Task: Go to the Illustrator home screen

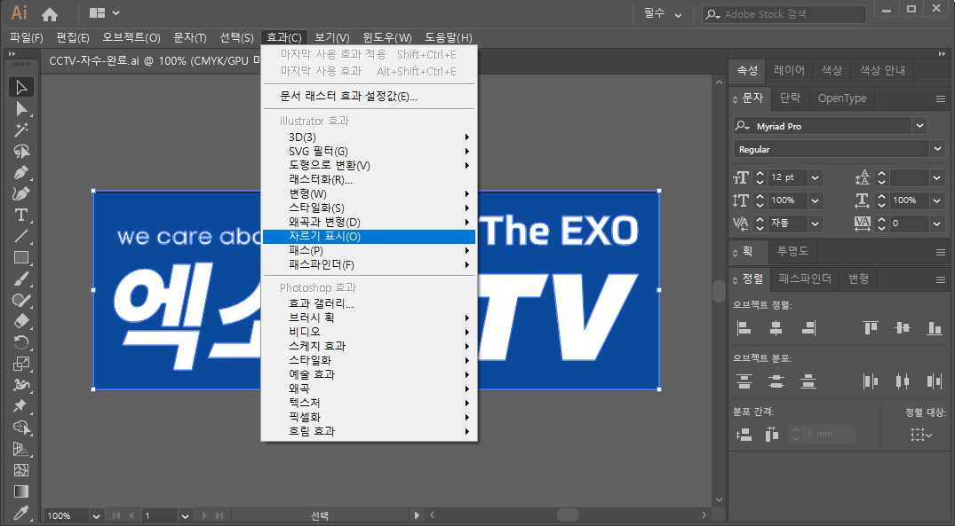Action: [x=50, y=13]
